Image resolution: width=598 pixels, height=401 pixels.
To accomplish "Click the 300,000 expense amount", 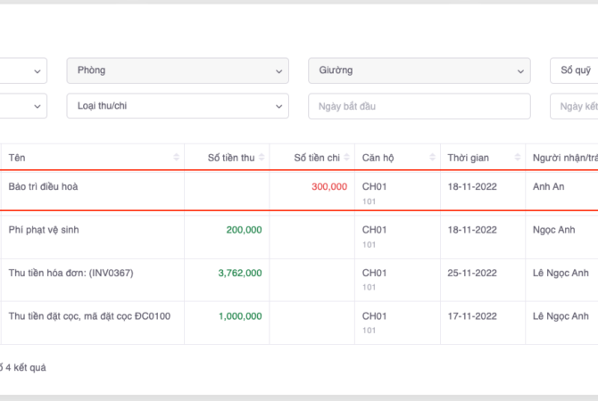I will (x=328, y=187).
